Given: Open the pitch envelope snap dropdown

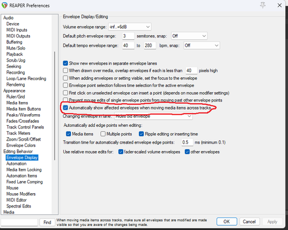Looking at the screenshot, I should pyautogui.click(x=189, y=36).
